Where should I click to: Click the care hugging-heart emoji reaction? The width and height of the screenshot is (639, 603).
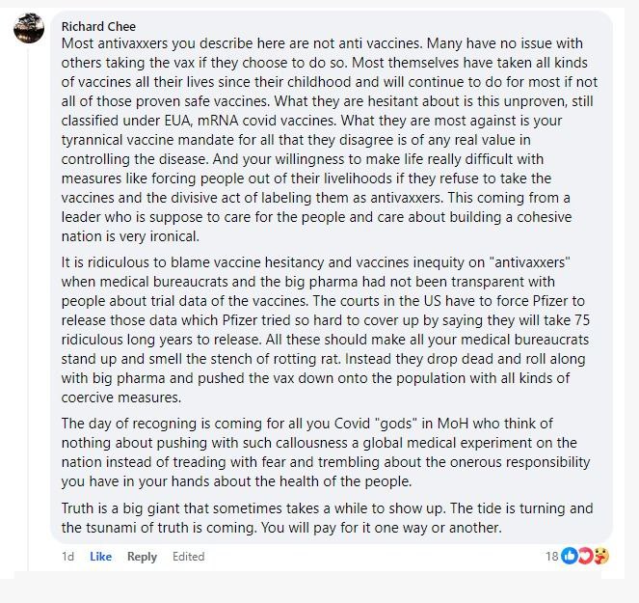tap(601, 556)
